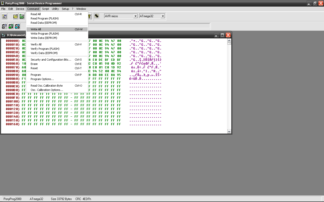324x202 pixels.
Task: Click hex editor scrollbar down arrow
Action: click(x=229, y=131)
